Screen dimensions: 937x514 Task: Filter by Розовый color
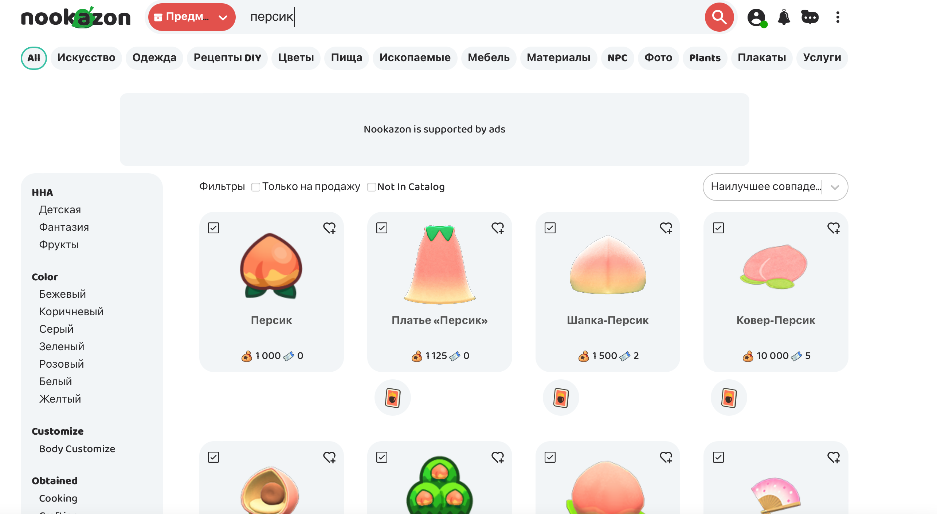(x=62, y=364)
